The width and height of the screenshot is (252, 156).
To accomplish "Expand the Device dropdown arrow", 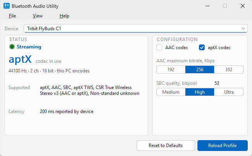I will click(x=243, y=29).
